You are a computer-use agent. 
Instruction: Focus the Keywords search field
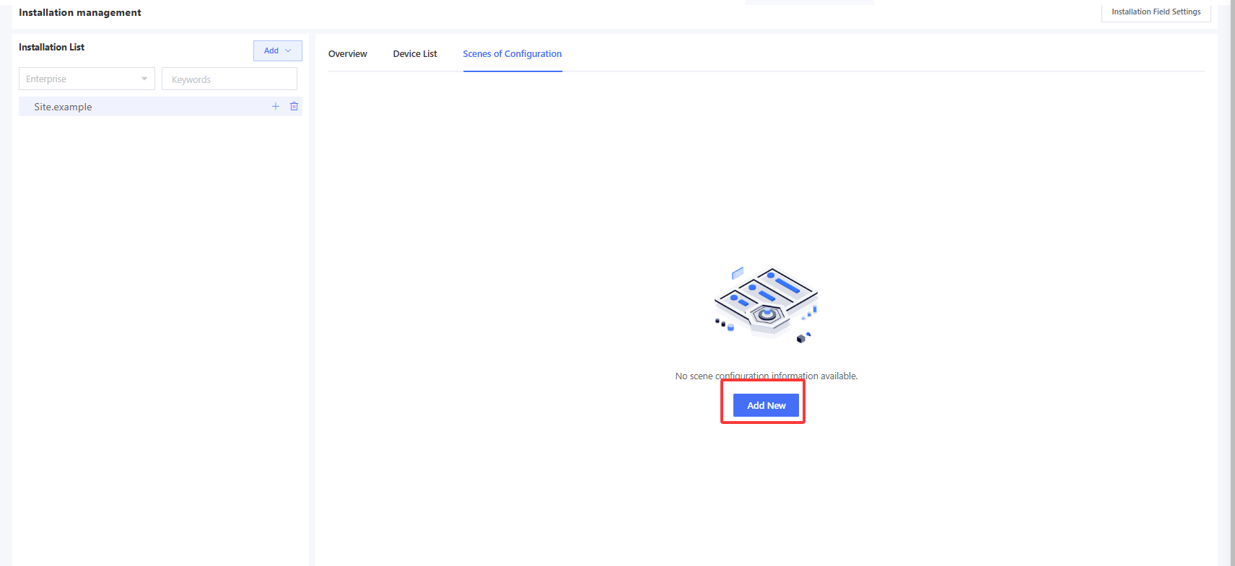[x=229, y=79]
